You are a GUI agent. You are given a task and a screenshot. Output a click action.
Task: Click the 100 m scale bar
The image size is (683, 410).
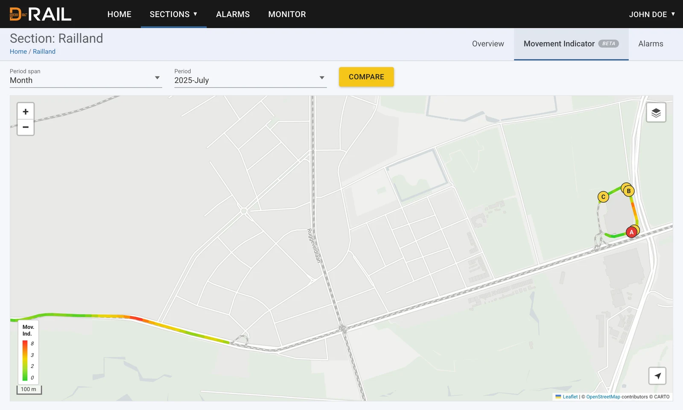[x=29, y=389]
